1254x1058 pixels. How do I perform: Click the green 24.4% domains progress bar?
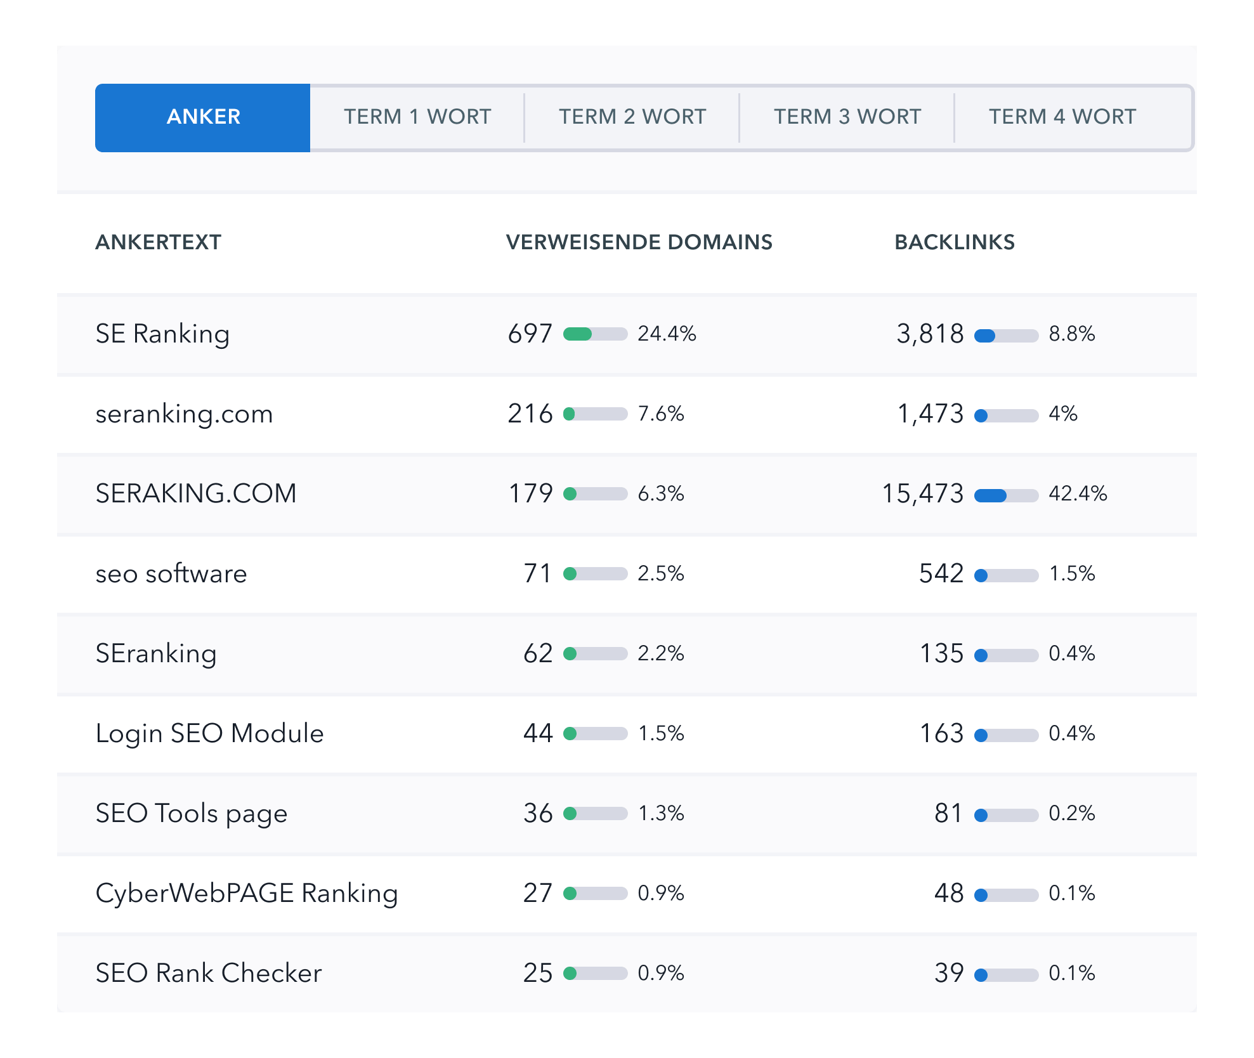pos(596,334)
